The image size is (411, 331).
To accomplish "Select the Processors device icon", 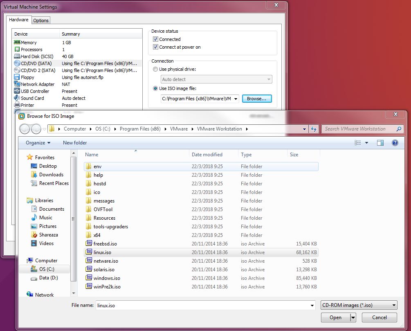I will tap(17, 50).
